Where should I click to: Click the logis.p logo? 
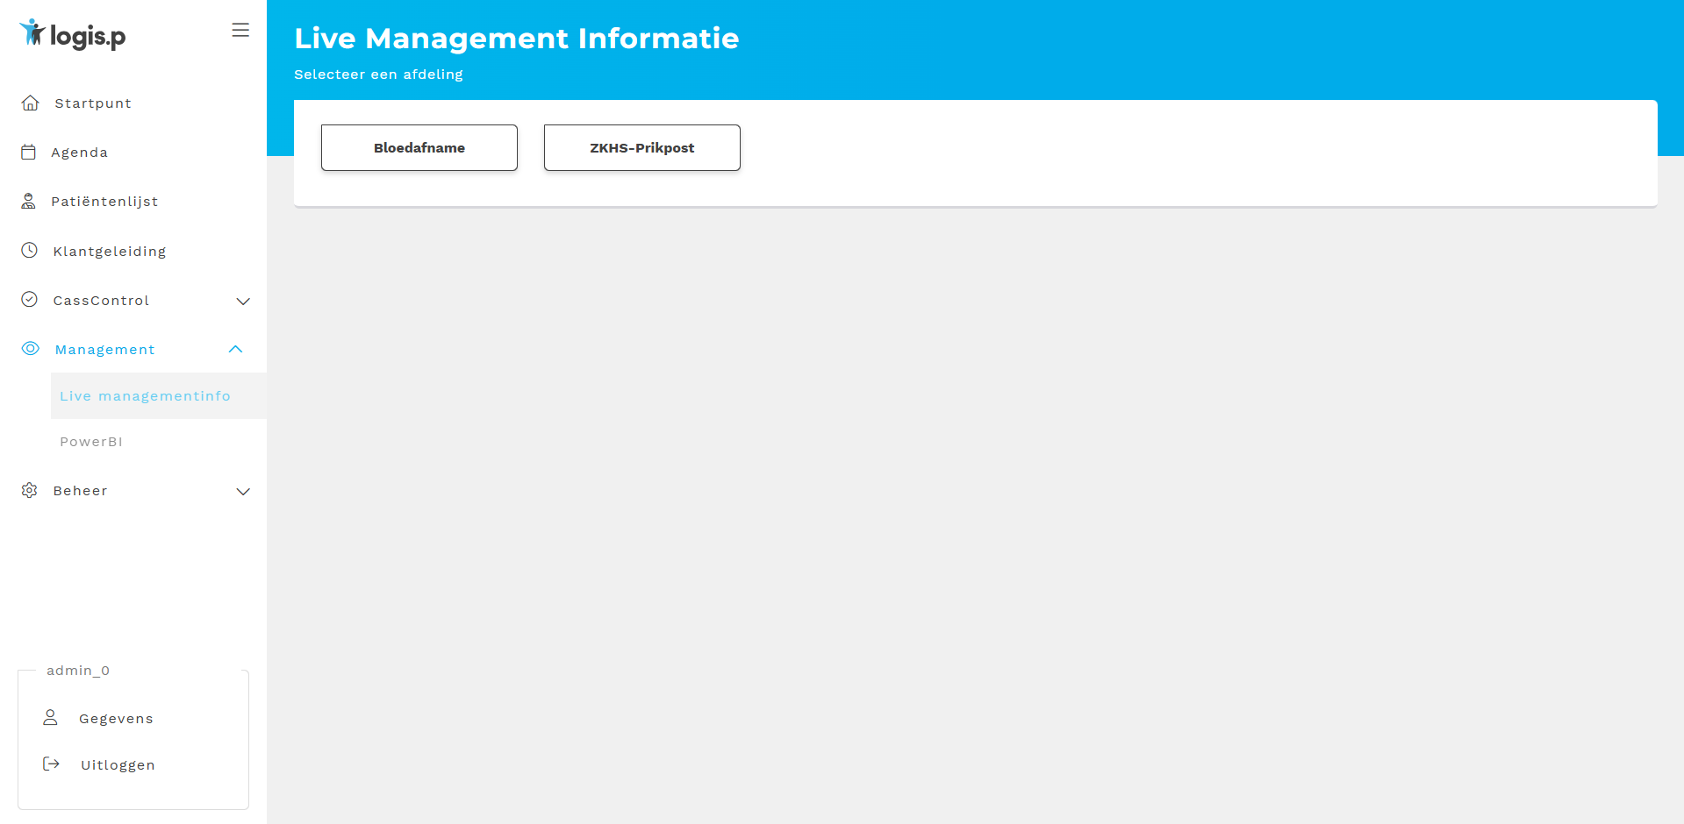pos(70,35)
